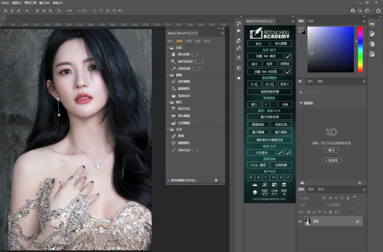Collapse the 头发 folder group
The height and width of the screenshot is (252, 383).
click(x=168, y=130)
